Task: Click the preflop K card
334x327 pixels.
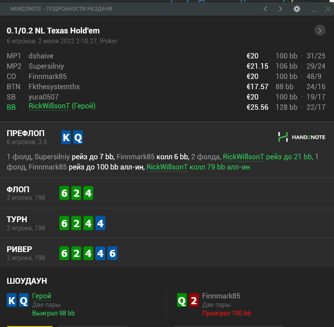Action: [66, 137]
